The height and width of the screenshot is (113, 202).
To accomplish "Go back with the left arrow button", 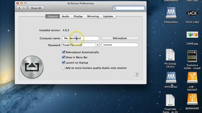I will click(19, 8).
